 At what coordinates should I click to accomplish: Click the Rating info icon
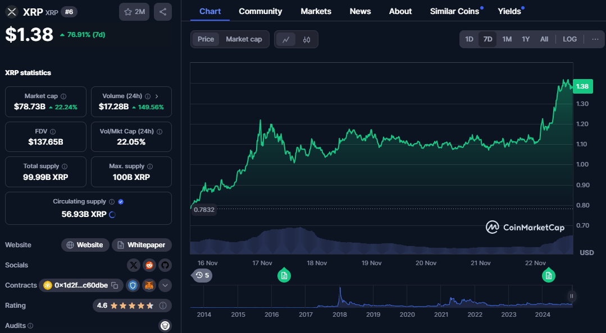(x=163, y=306)
